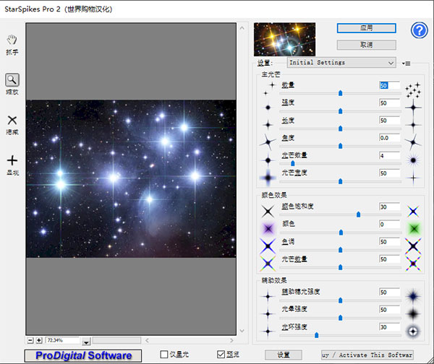Open the zoom percentage dropdown arrow
Screen dimensions: 434x364
[x=86, y=340]
